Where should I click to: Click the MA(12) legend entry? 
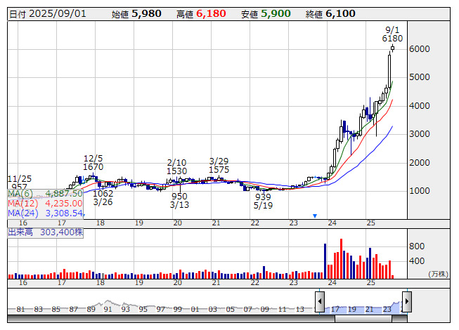[45, 203]
